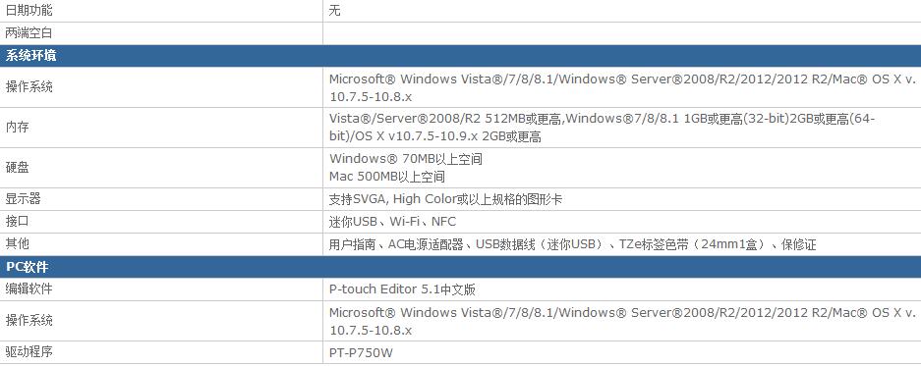Image resolution: width=921 pixels, height=367 pixels.
Task: Click the 两端空白 row label
Action: pyautogui.click(x=29, y=33)
